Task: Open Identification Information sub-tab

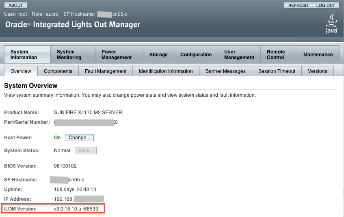Action: coord(166,71)
